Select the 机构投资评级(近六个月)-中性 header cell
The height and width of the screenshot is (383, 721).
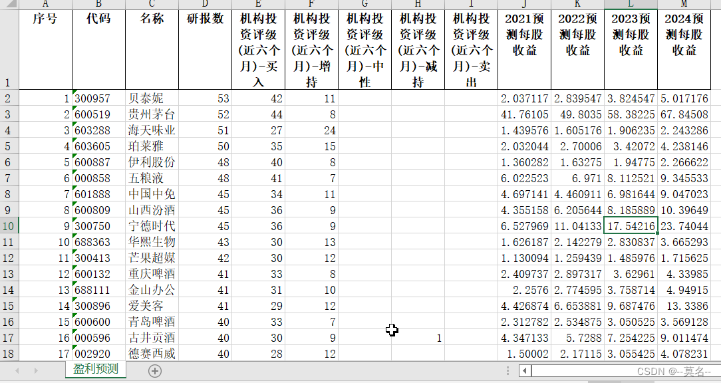(x=364, y=49)
